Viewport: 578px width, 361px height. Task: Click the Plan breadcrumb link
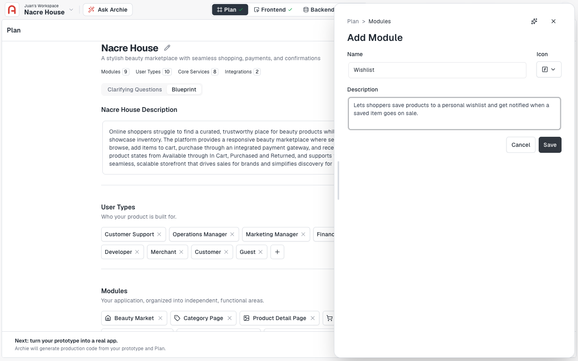[353, 21]
